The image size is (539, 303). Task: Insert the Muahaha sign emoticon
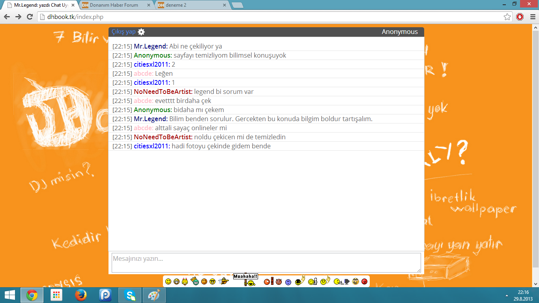245,280
